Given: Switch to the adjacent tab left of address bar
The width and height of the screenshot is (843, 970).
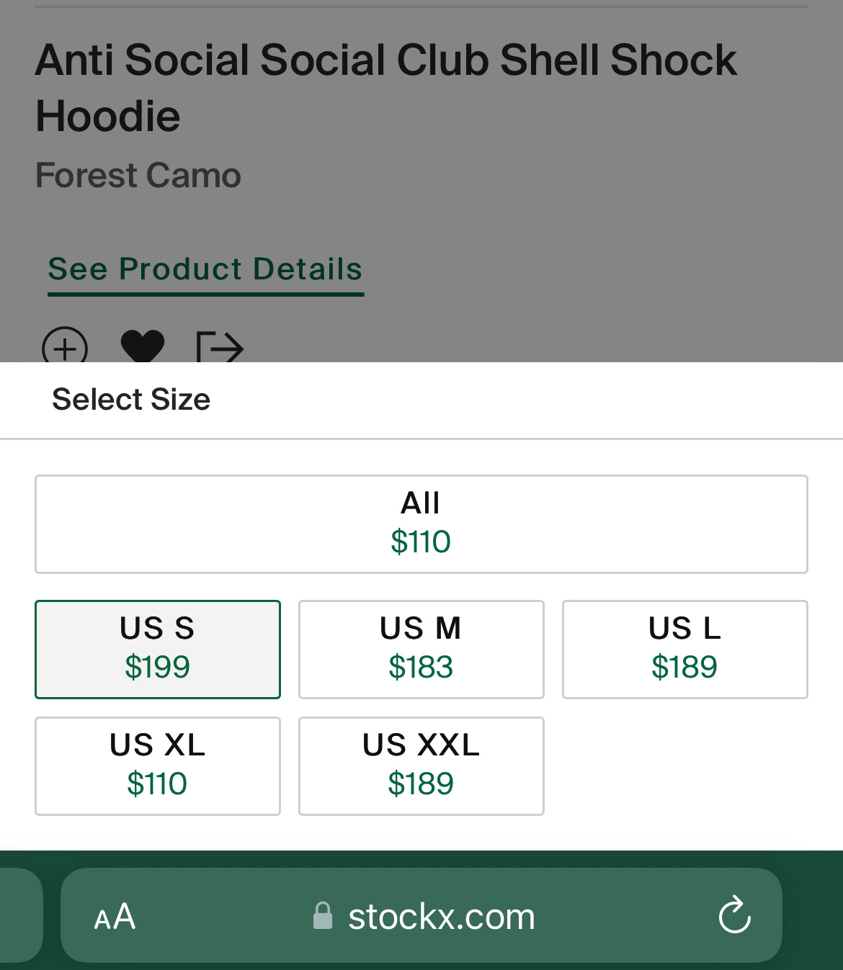Looking at the screenshot, I should 18,915.
